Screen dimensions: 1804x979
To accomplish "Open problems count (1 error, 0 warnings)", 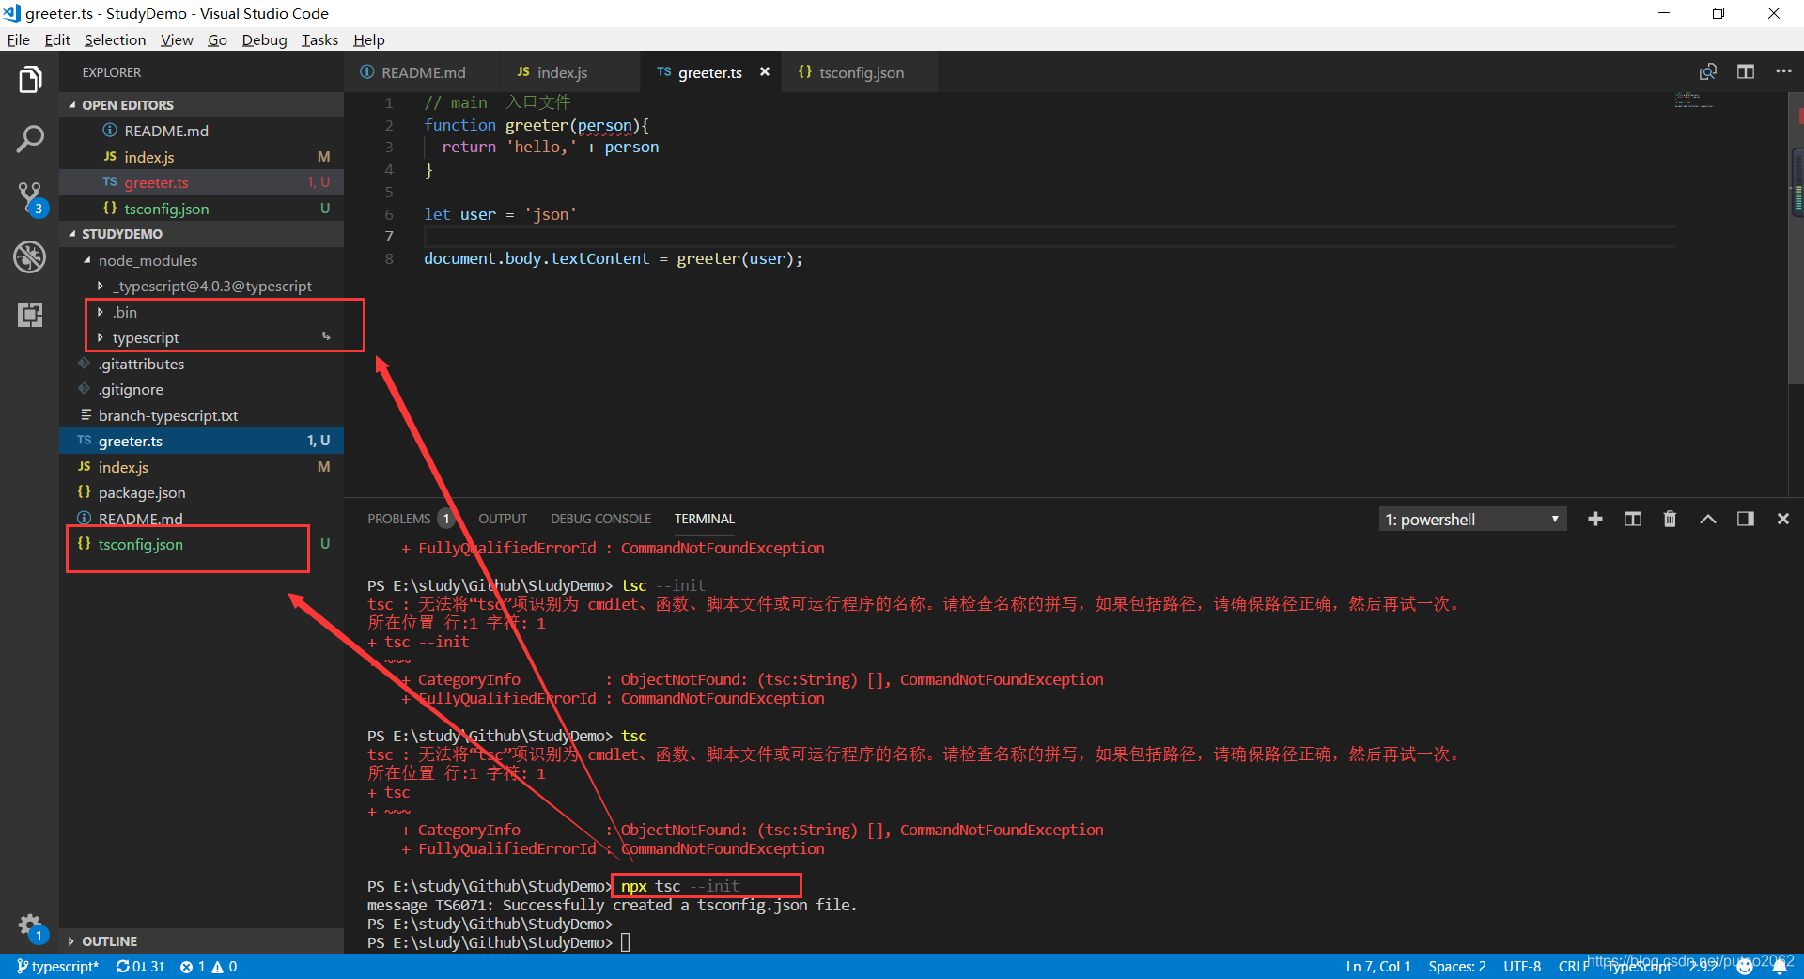I will tap(209, 966).
